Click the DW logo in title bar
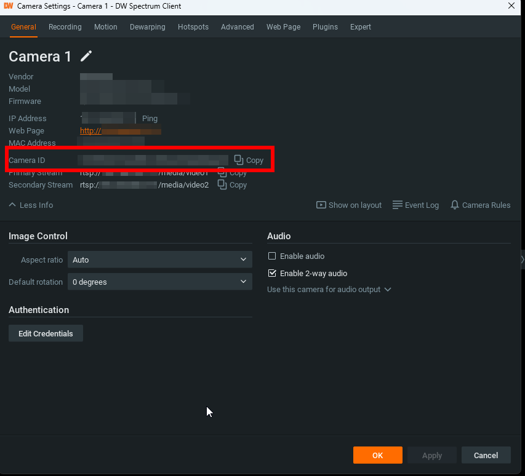The image size is (525, 476). pyautogui.click(x=9, y=6)
